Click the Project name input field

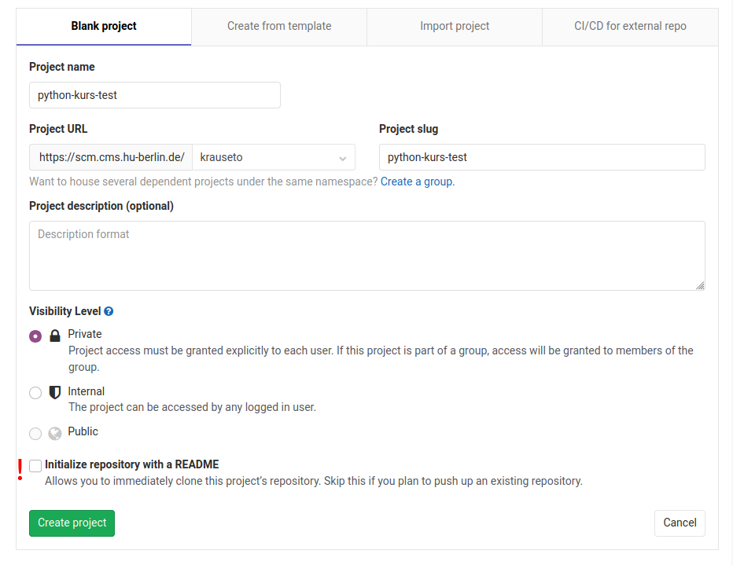point(155,95)
